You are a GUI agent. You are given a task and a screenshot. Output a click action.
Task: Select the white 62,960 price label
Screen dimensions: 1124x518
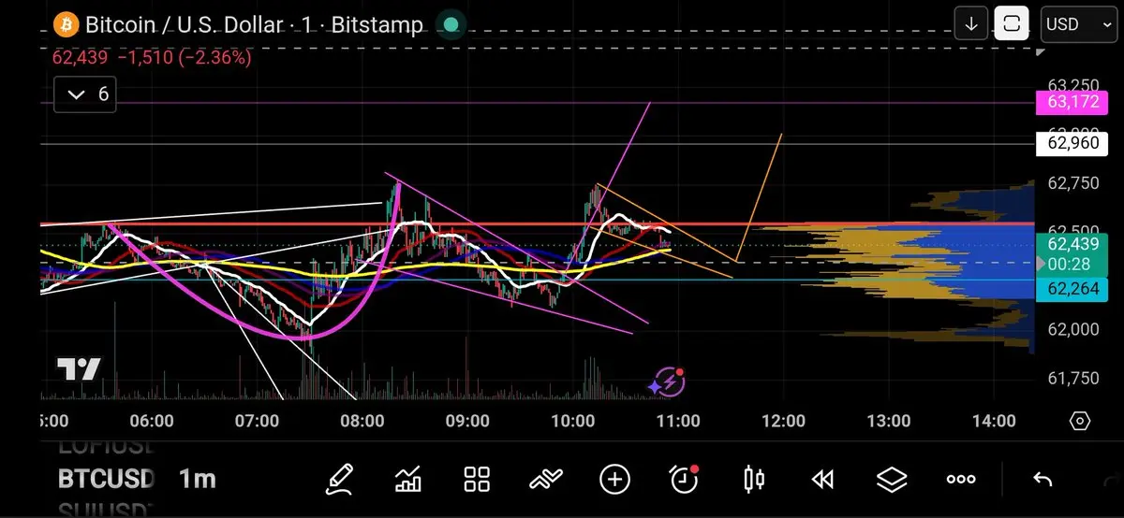coord(1072,144)
